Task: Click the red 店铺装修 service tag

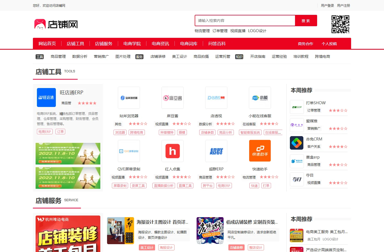Action: [236, 247]
